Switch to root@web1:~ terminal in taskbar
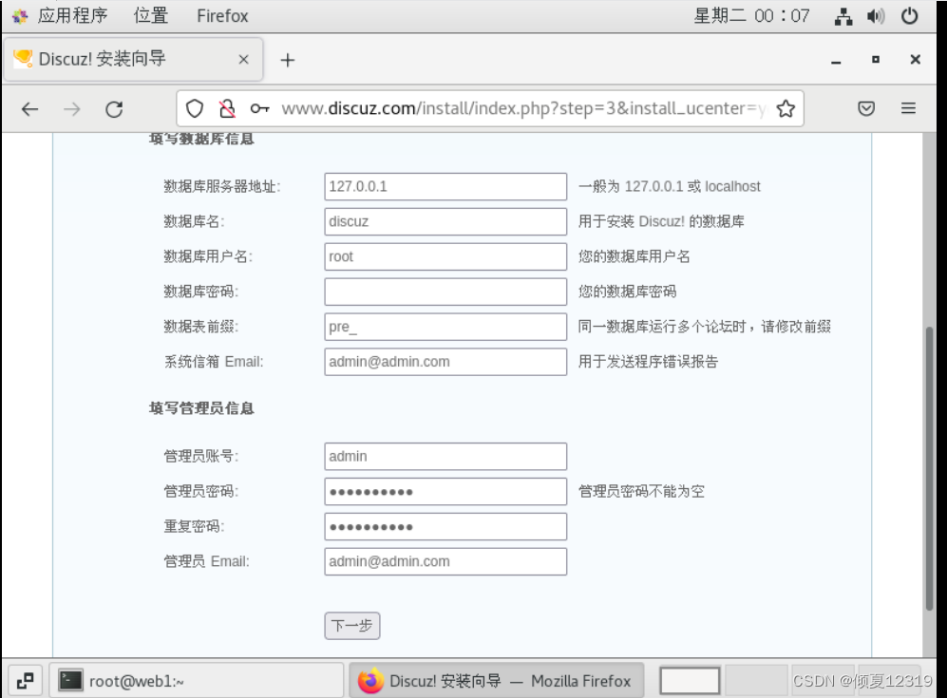This screenshot has height=698, width=947. coord(196,681)
